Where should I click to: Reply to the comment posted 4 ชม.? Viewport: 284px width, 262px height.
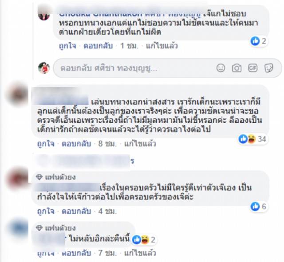pos(76,211)
